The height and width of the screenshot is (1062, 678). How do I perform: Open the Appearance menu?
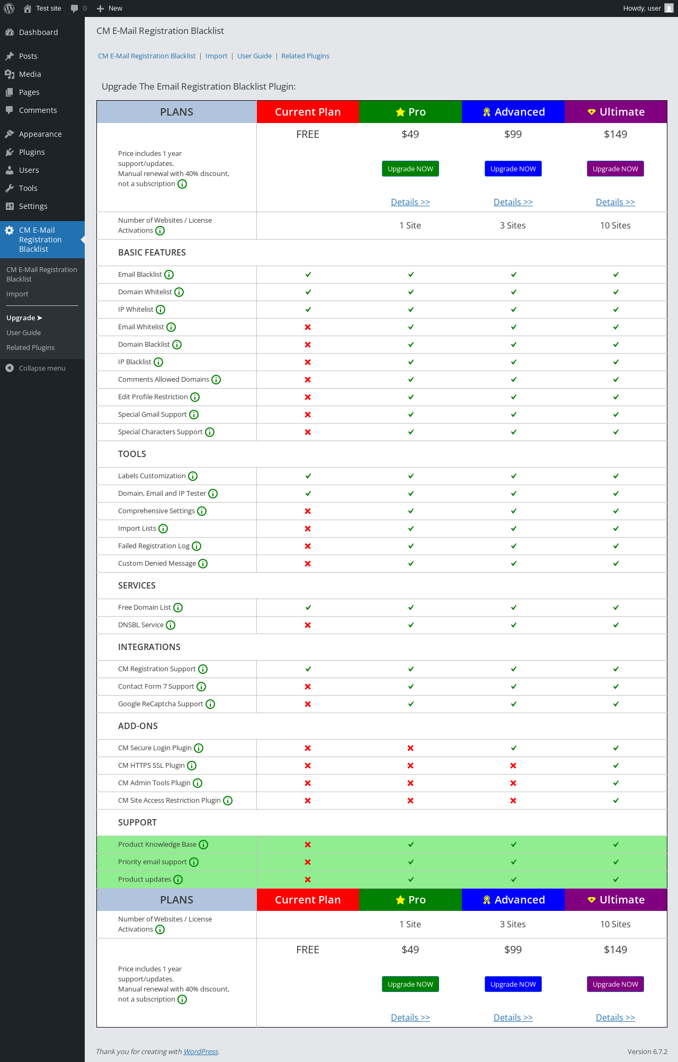(x=42, y=134)
